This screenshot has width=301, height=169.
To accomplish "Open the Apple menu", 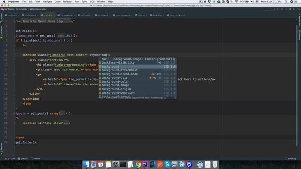I will (x=4, y=2).
